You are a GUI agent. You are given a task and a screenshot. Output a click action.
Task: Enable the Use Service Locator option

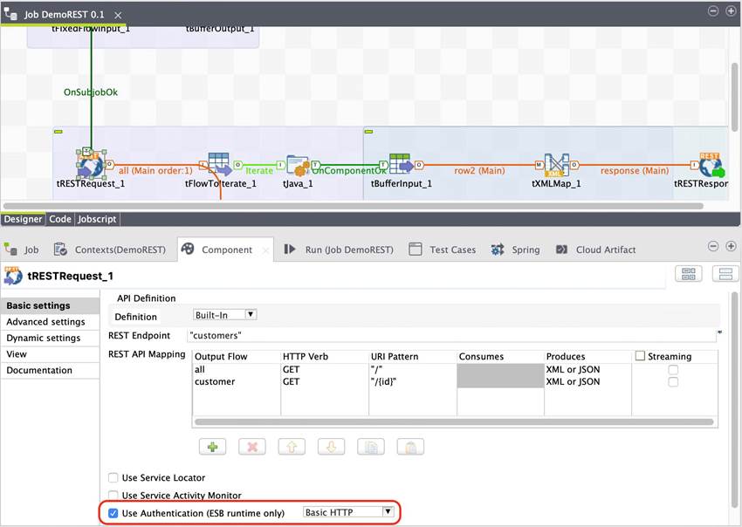coord(113,478)
